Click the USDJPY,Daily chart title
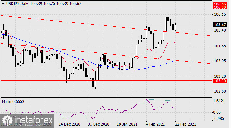231x128 pixels. tap(17, 4)
